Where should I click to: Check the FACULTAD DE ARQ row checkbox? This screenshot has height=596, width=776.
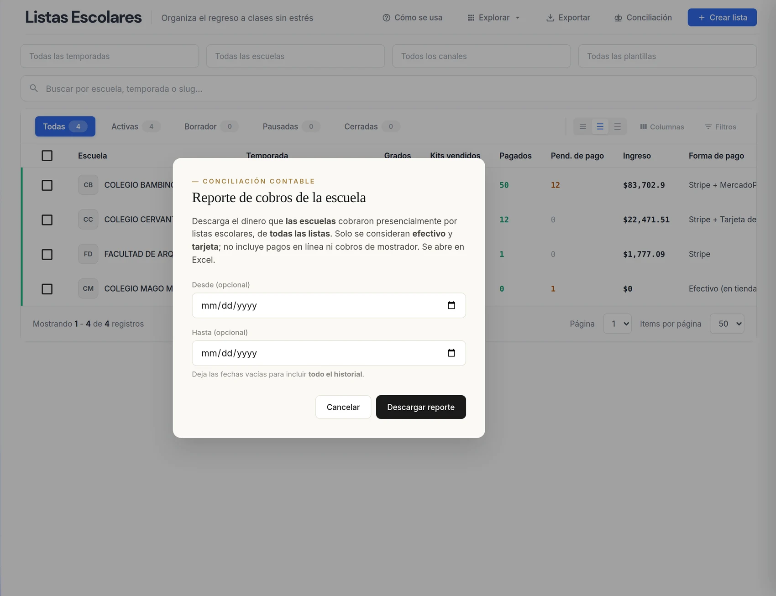tap(47, 254)
